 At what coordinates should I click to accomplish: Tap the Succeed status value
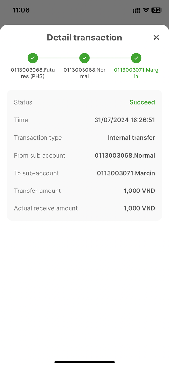pos(142,102)
